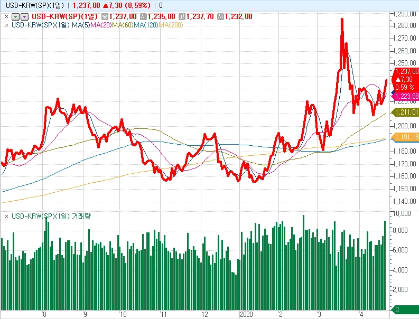Open the purple dropdown arrow beside USD-KRW legend
The image size is (419, 319).
24,17
